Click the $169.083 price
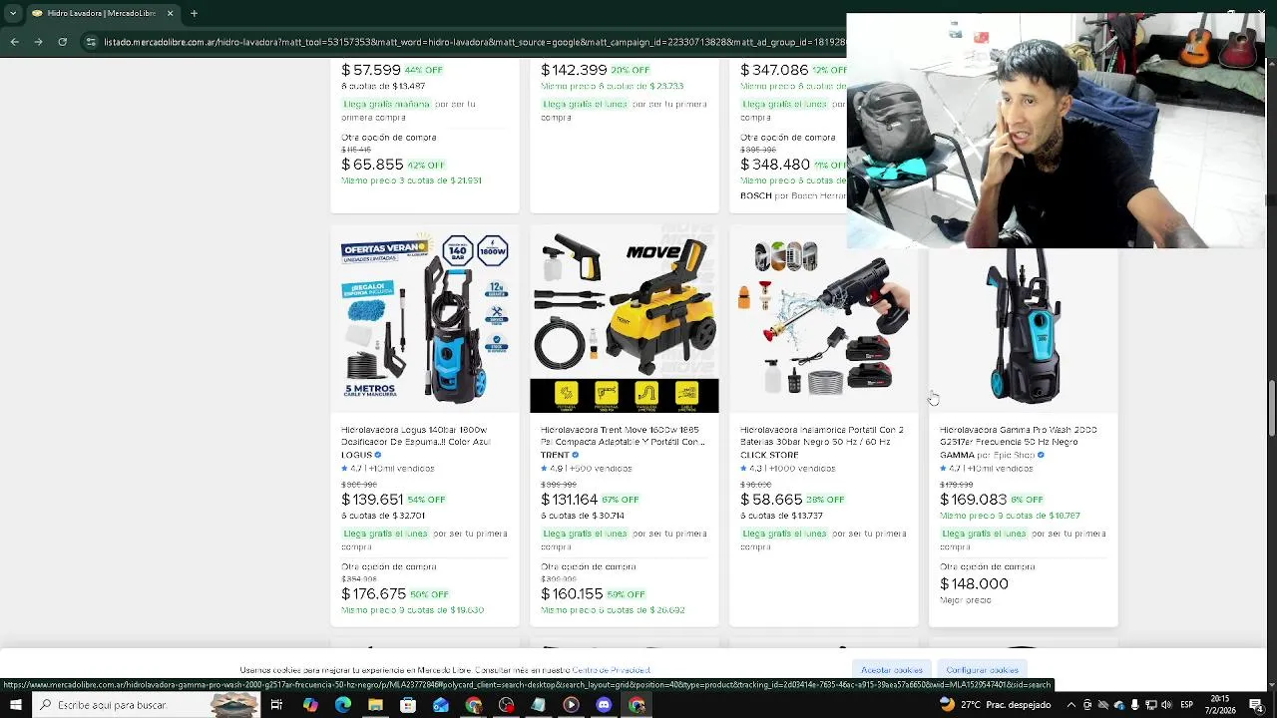Screen dimensions: 1277x718 (x=973, y=499)
